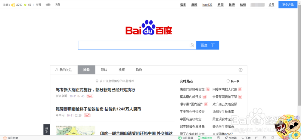The height and width of the screenshot is (140, 301).
Task: Click the paw icon in recommendation notice
Action: (x=97, y=81)
